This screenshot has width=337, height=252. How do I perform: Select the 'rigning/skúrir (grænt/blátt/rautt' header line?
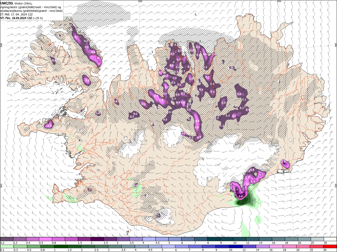pyautogui.click(x=31, y=7)
